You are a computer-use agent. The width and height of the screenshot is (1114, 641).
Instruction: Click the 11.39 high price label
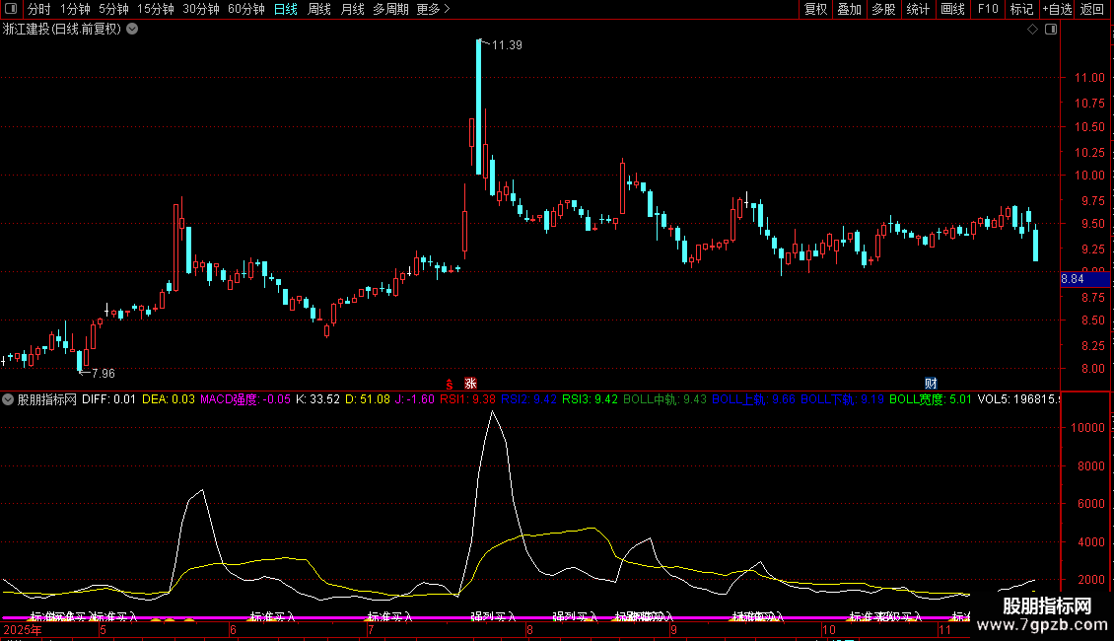point(507,44)
